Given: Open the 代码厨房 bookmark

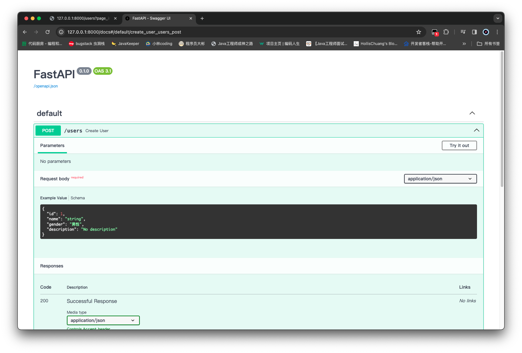Looking at the screenshot, I should click(42, 44).
